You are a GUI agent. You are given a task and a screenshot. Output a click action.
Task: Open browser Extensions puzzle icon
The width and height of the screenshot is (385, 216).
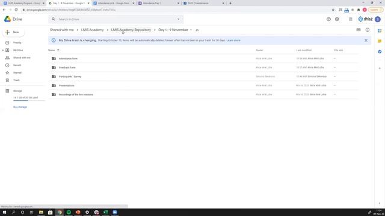(x=359, y=10)
